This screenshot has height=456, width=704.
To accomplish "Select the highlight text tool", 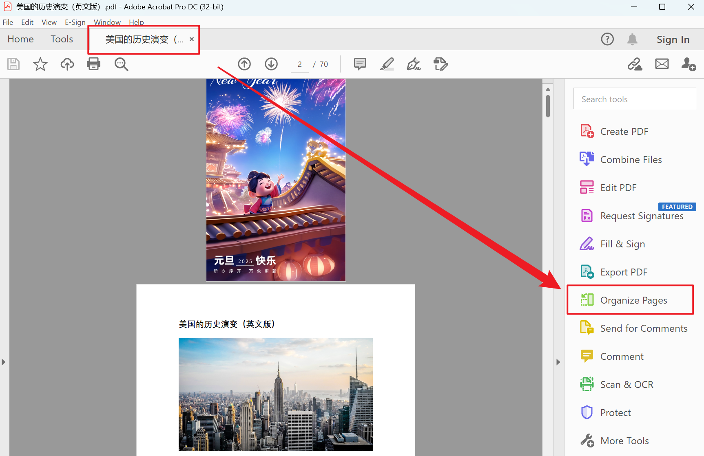I will point(387,64).
